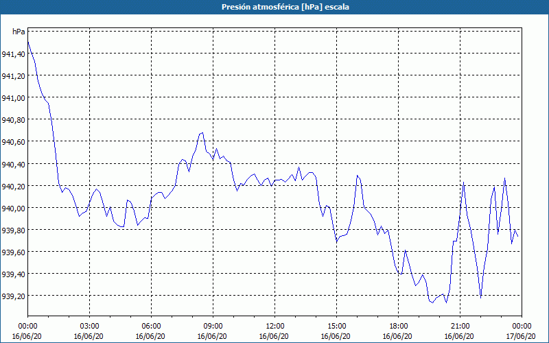549x343 pixels.
Task: Pick the 940,80 pressure scale label
Action: [13, 120]
